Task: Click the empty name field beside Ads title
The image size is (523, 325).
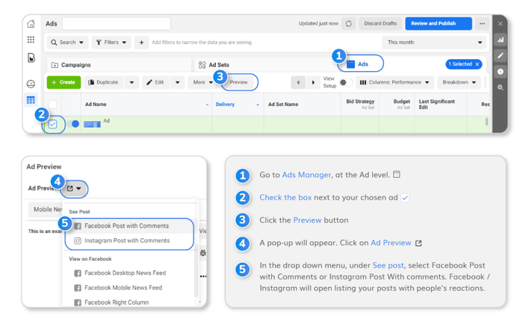Action: click(117, 24)
